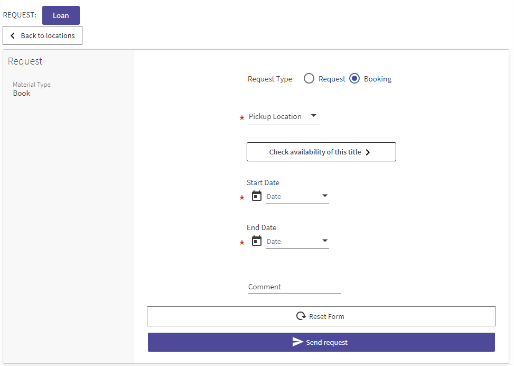This screenshot has width=514, height=366.
Task: Click the Start Date calendar icon
Action: pyautogui.click(x=257, y=196)
